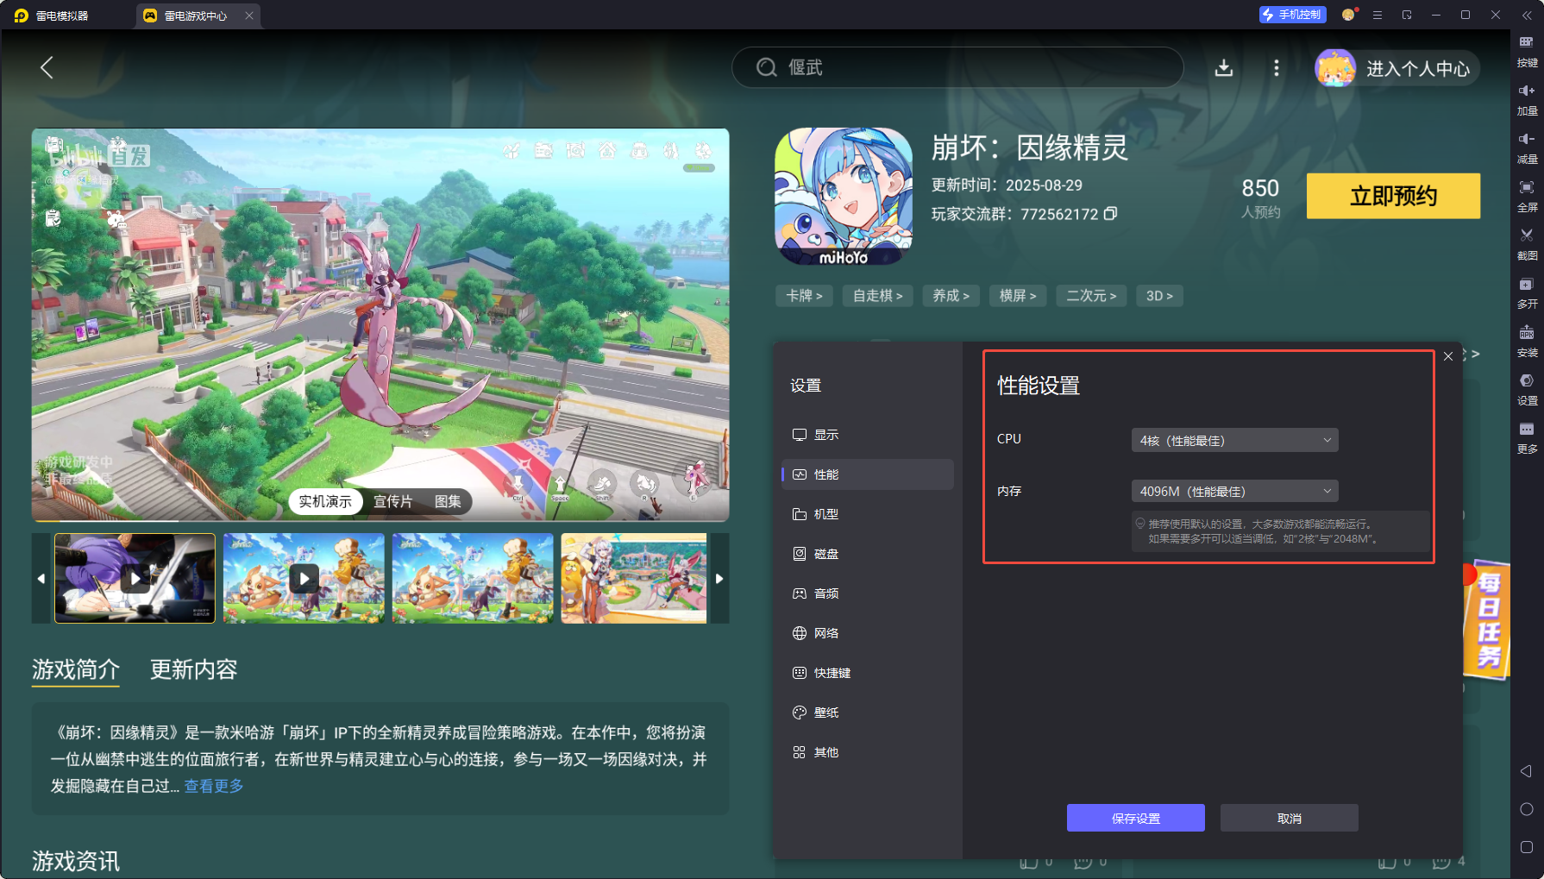This screenshot has height=879, width=1544.
Task: Open the title bar hamburger menu
Action: coord(1378,15)
